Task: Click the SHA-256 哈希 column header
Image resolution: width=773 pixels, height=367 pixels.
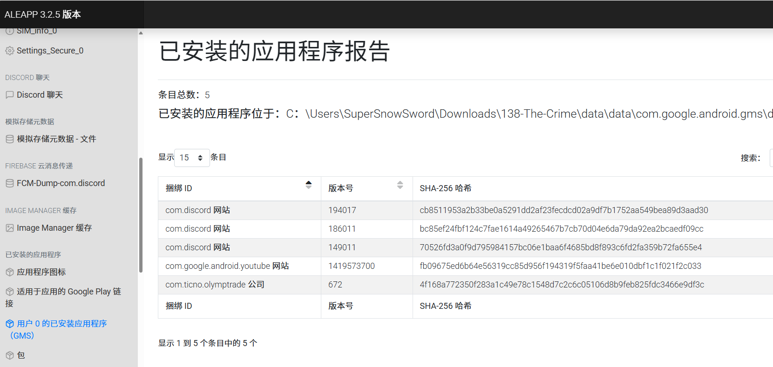Action: tap(593, 188)
